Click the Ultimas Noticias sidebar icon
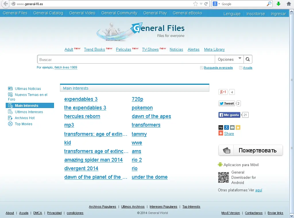Screen dimensions: 294x218 point(10,89)
